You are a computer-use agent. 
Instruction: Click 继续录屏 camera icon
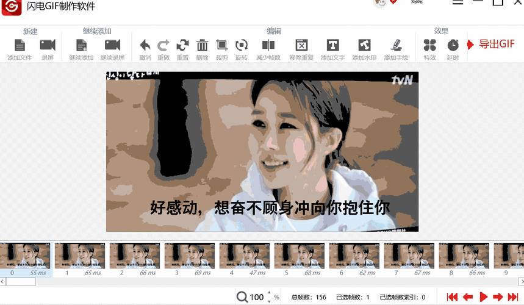[112, 45]
